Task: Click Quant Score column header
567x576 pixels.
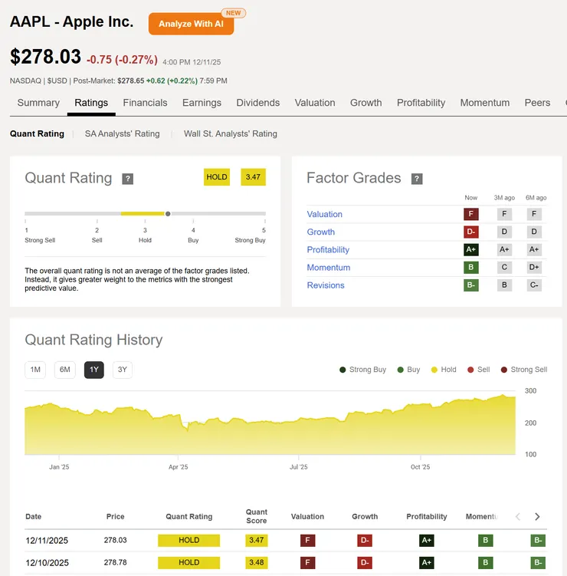Action: [x=256, y=516]
